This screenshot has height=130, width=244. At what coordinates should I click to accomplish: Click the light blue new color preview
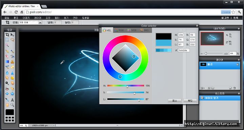pyautogui.click(x=164, y=43)
